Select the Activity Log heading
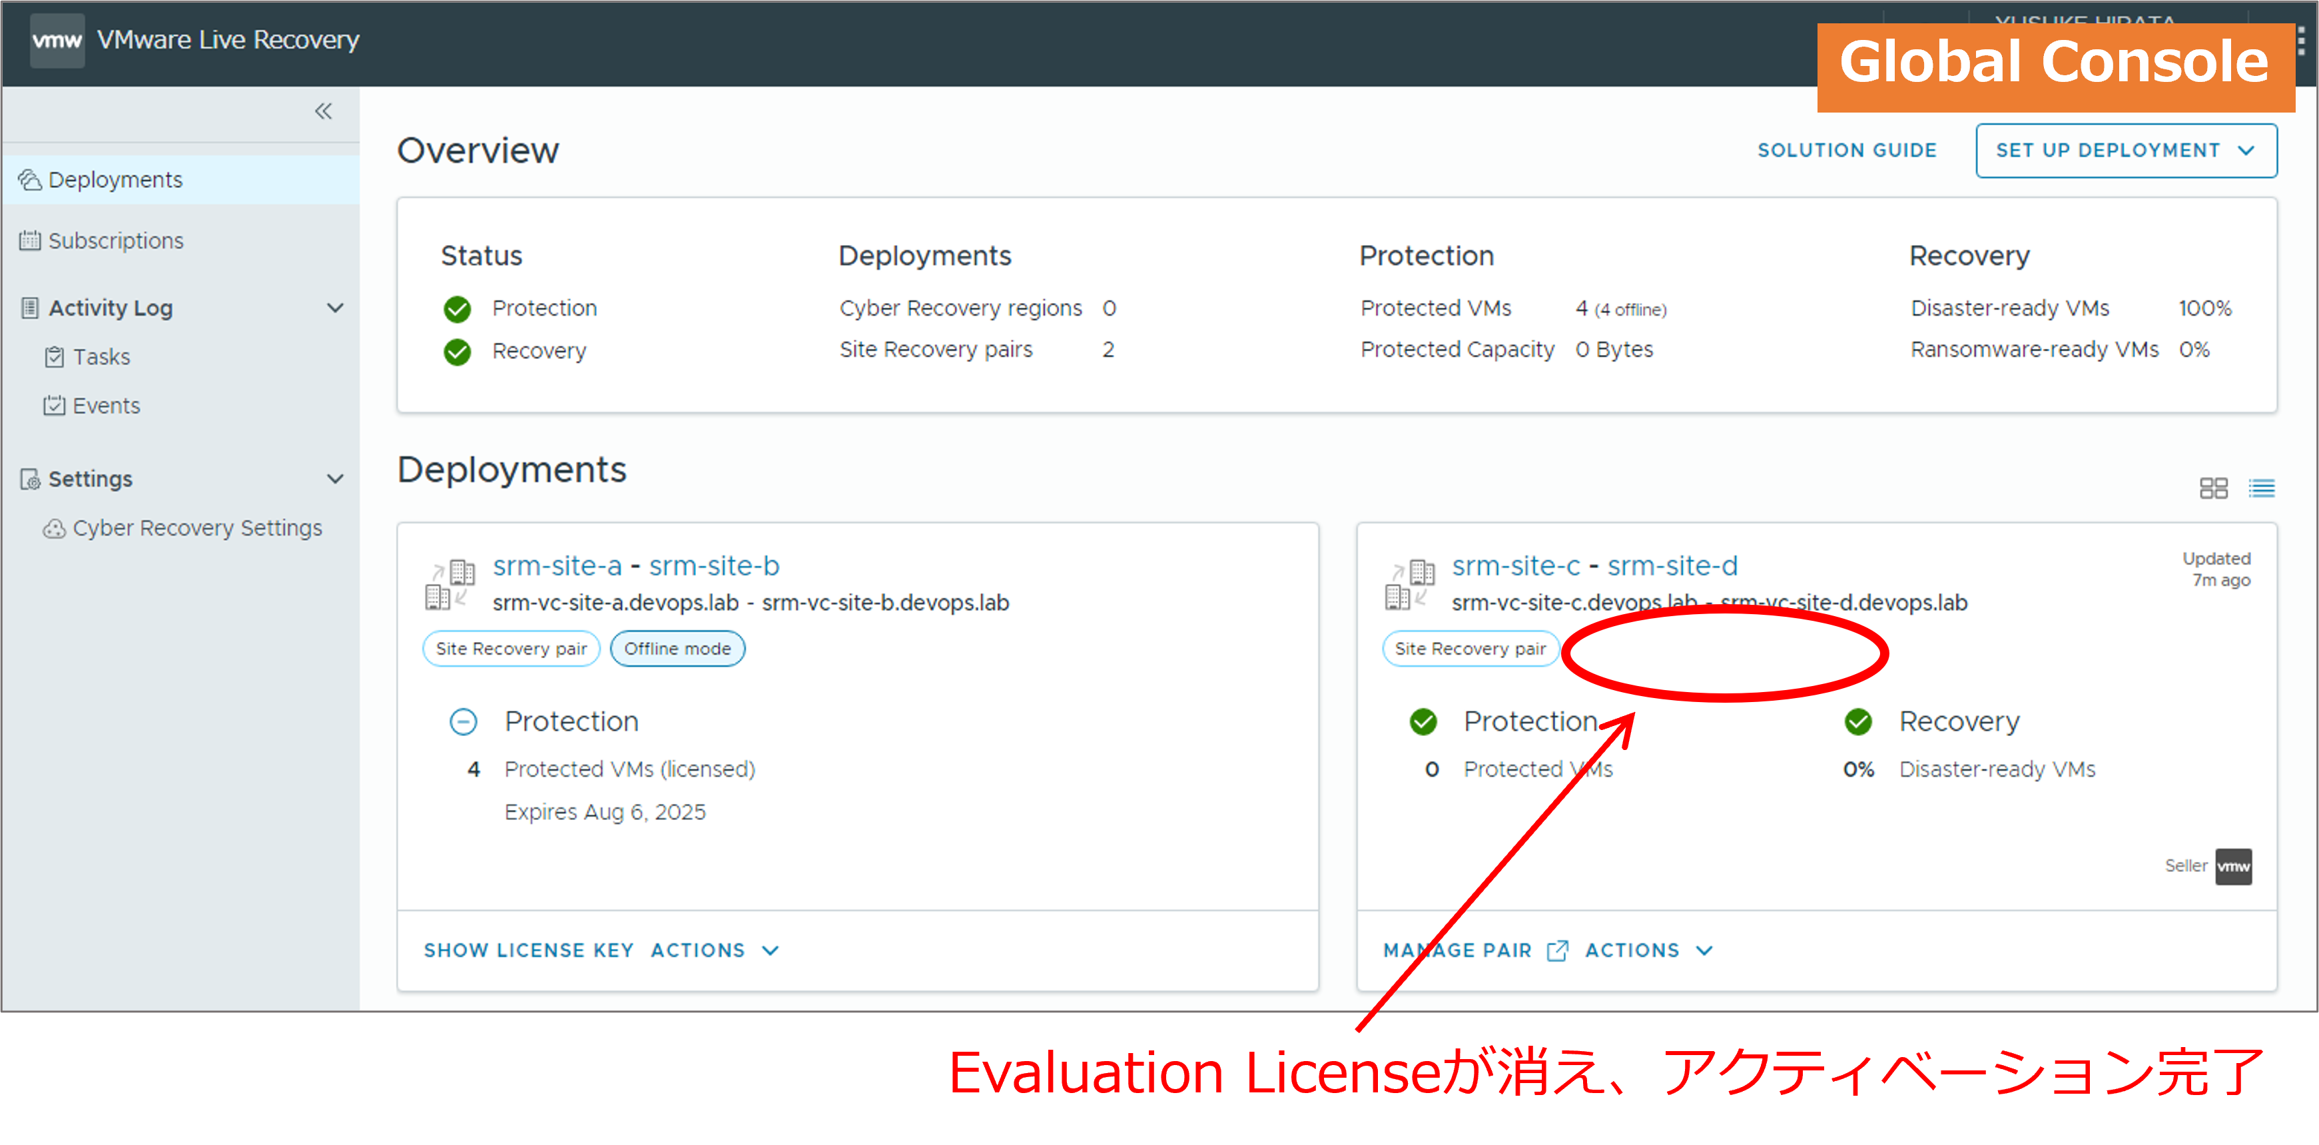The width and height of the screenshot is (2319, 1145). coord(111,308)
